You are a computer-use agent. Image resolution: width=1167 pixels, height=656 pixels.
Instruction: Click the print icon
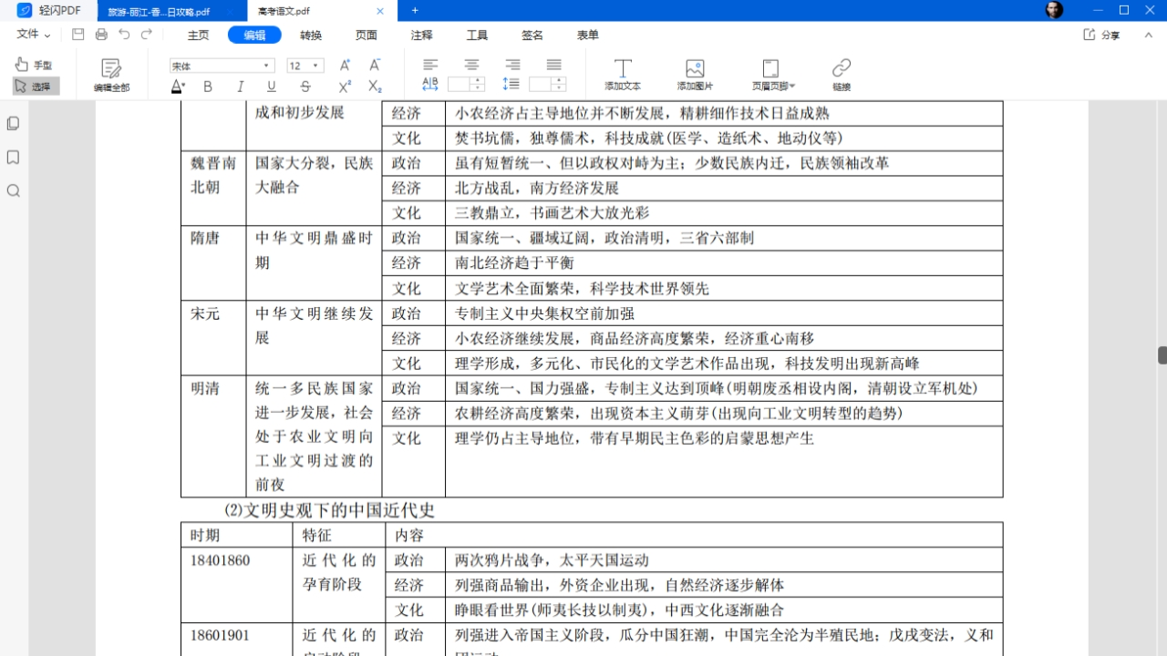101,35
